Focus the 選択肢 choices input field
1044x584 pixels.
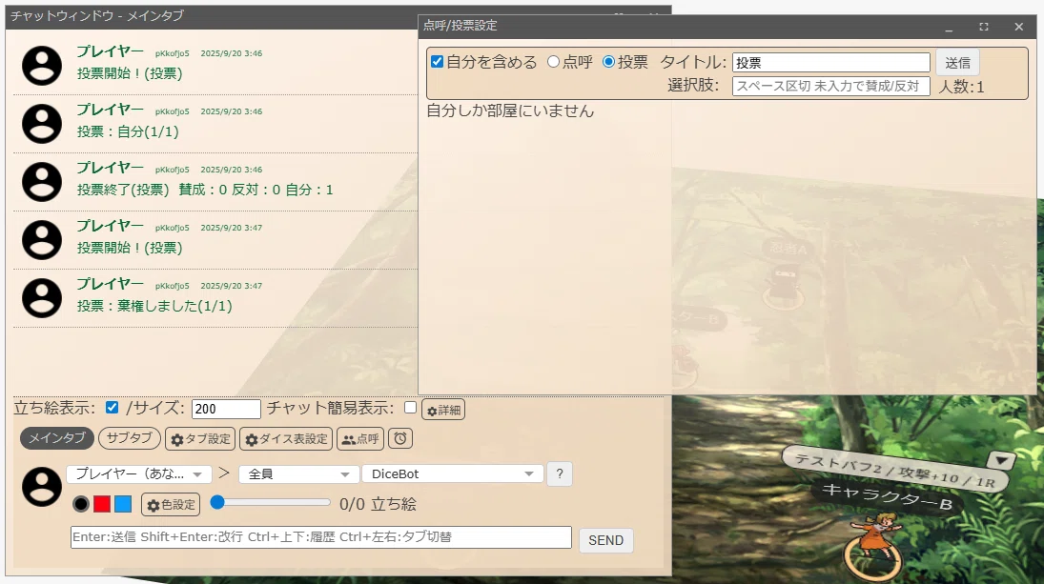pos(831,87)
